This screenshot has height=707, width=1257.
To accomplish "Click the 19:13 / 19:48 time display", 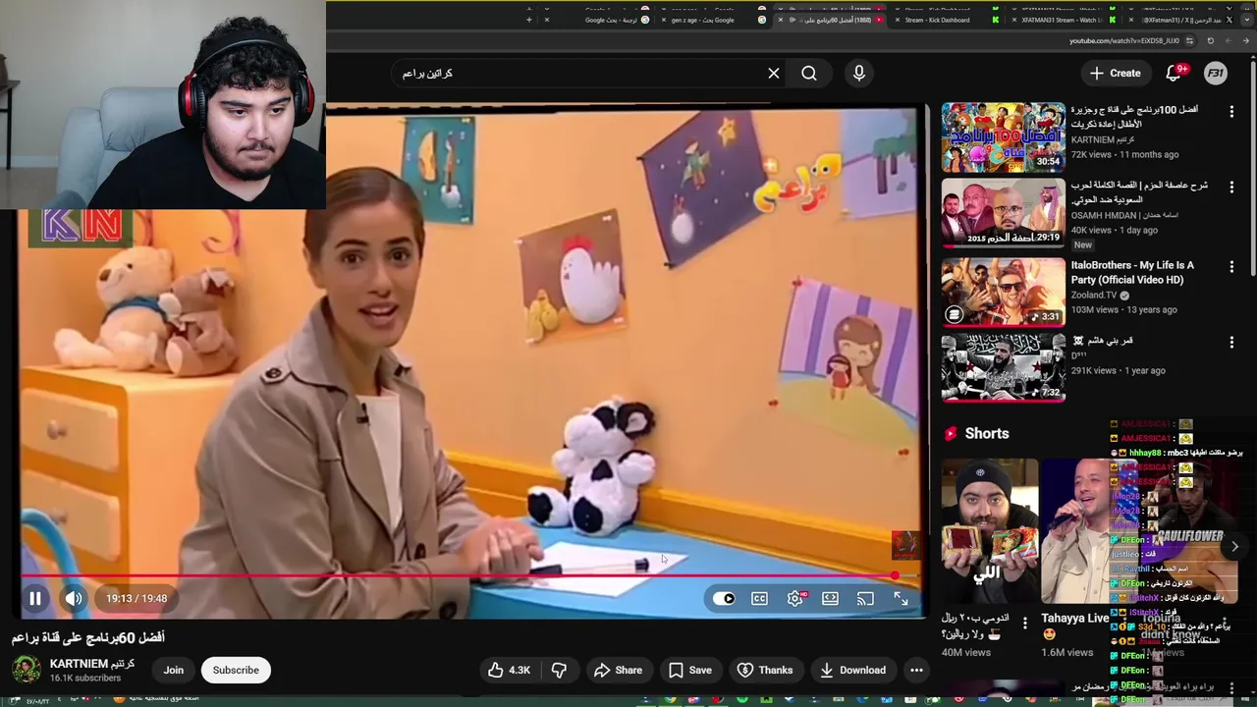I will (x=137, y=598).
